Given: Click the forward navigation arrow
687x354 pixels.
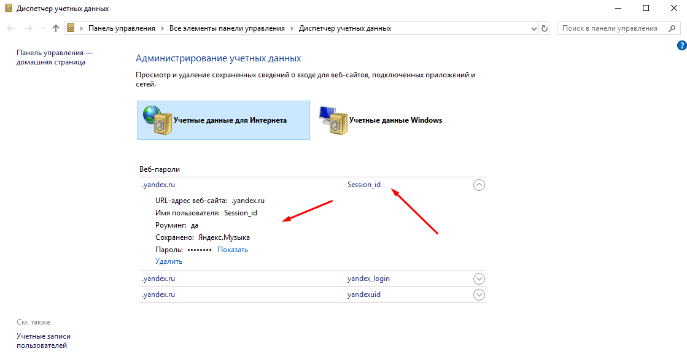Looking at the screenshot, I should coord(29,28).
